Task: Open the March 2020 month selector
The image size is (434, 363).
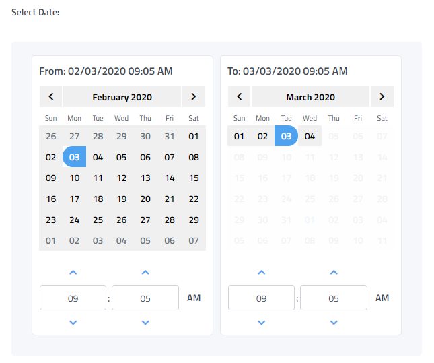Action: (311, 97)
